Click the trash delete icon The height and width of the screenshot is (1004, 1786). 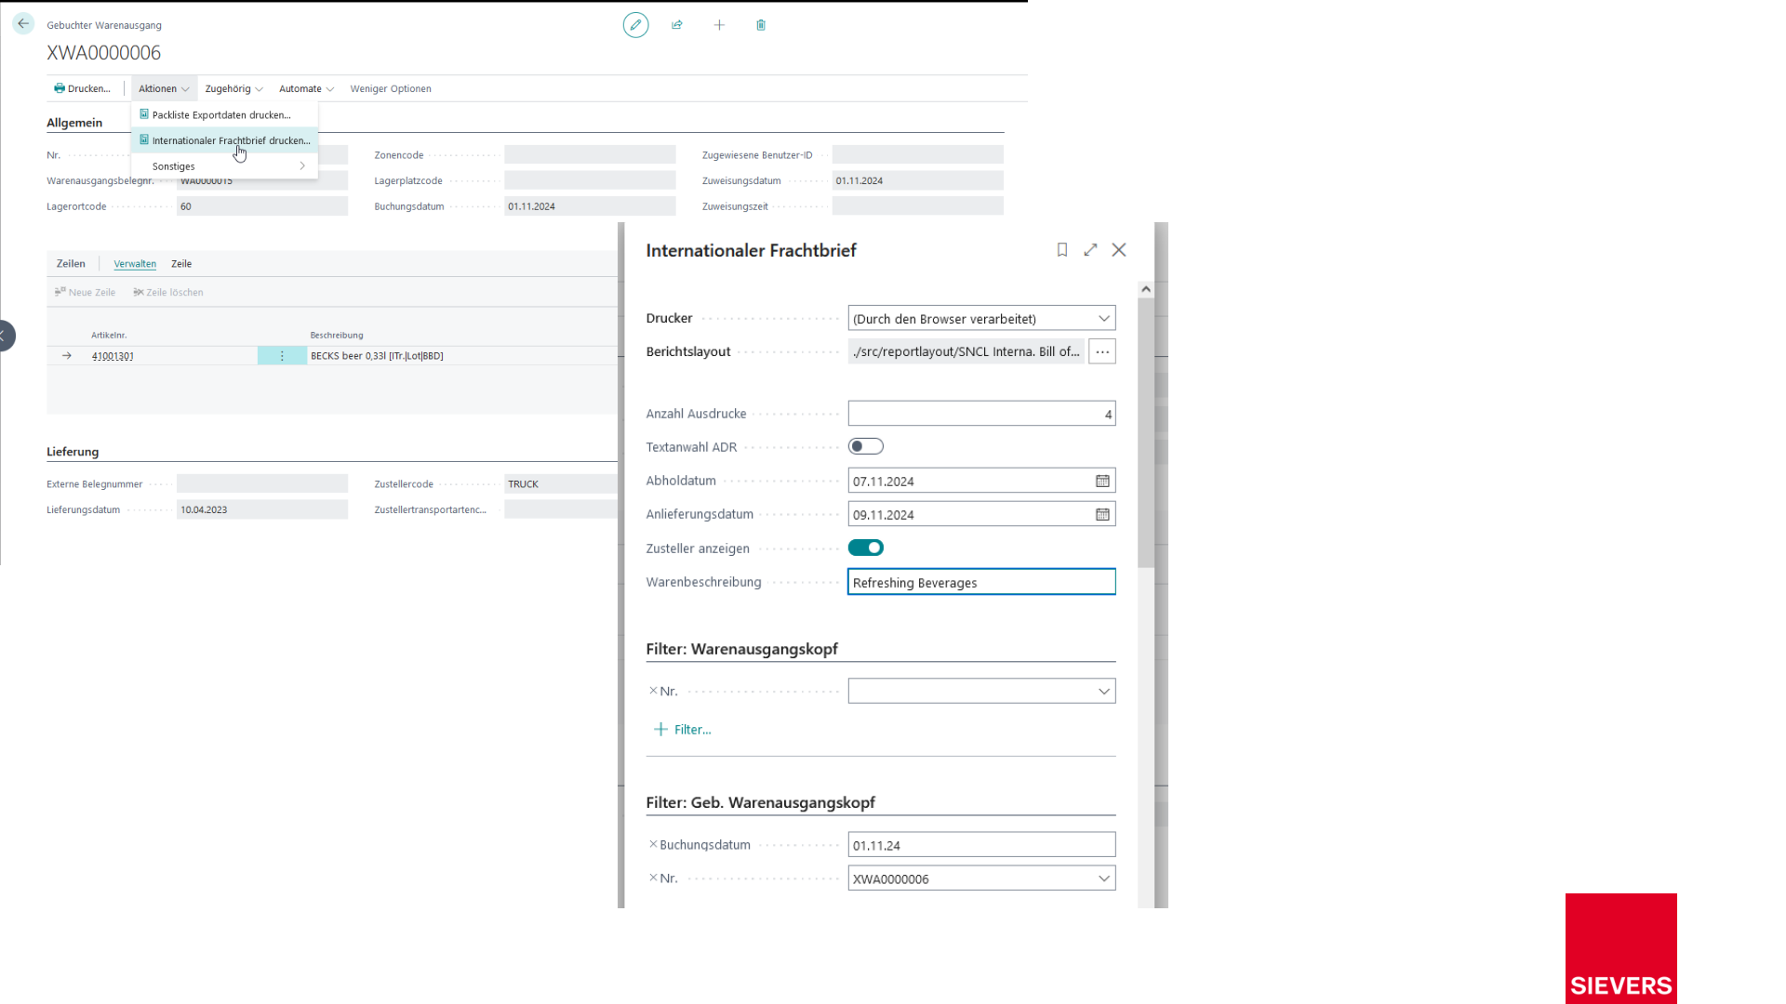[x=761, y=25]
